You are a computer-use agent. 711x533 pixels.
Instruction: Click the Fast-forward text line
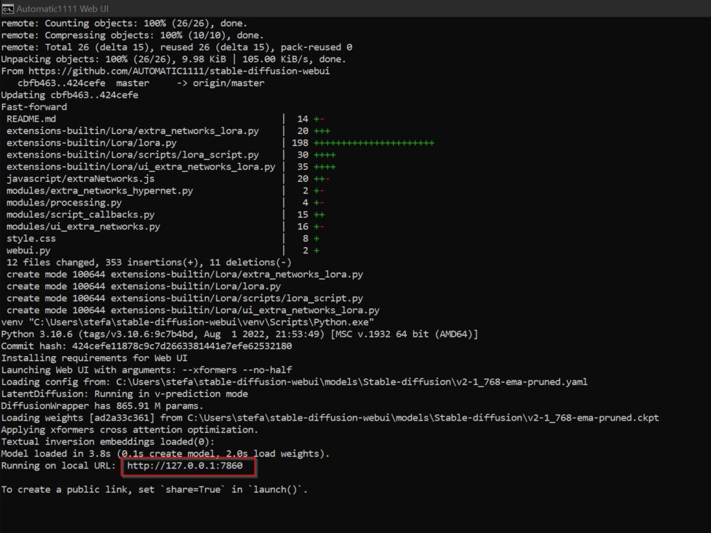(34, 107)
